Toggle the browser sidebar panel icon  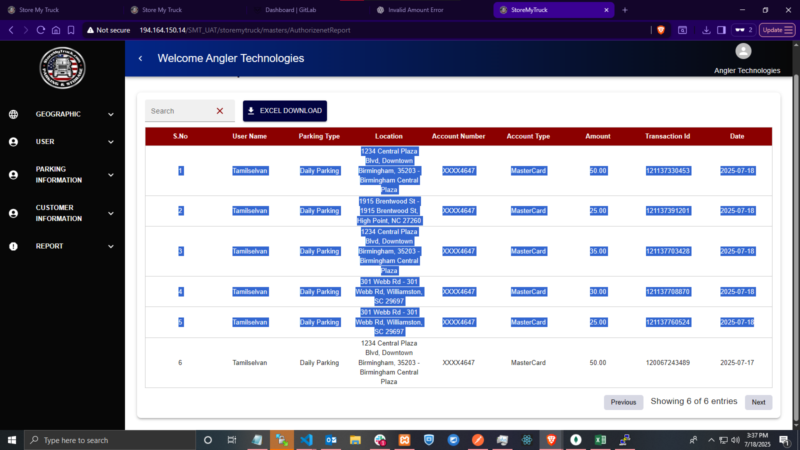tap(721, 30)
